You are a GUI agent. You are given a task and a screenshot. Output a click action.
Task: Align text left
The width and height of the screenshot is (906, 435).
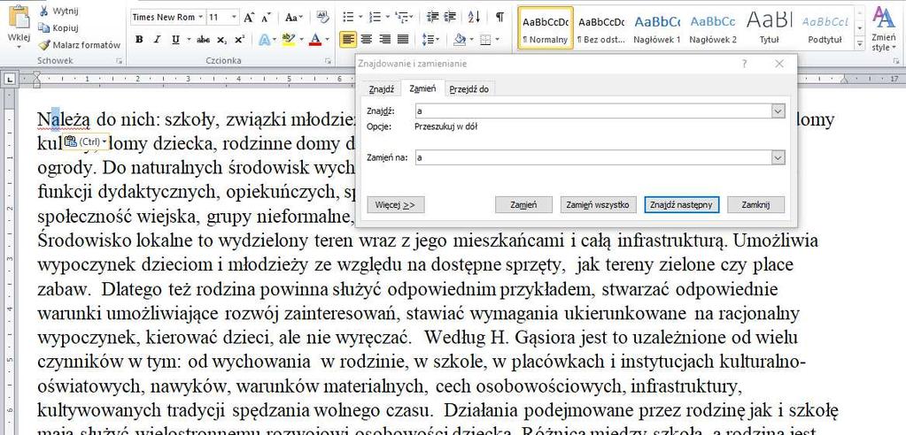pos(348,40)
